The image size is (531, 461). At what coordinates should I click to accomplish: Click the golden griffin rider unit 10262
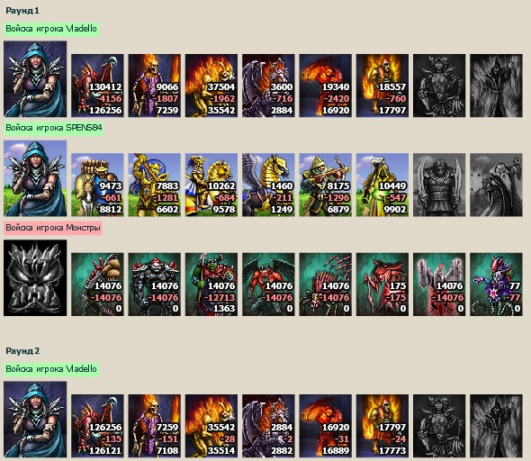click(211, 185)
